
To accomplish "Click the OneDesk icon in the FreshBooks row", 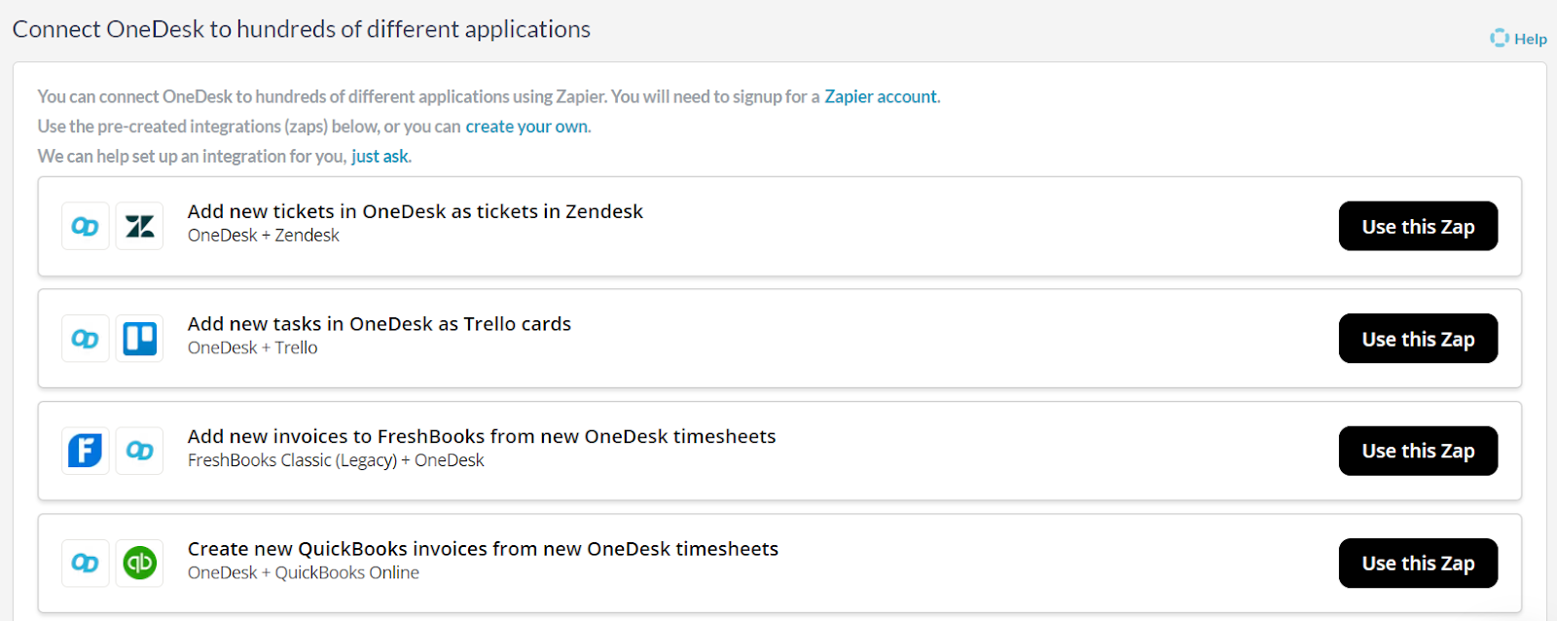I will [139, 451].
